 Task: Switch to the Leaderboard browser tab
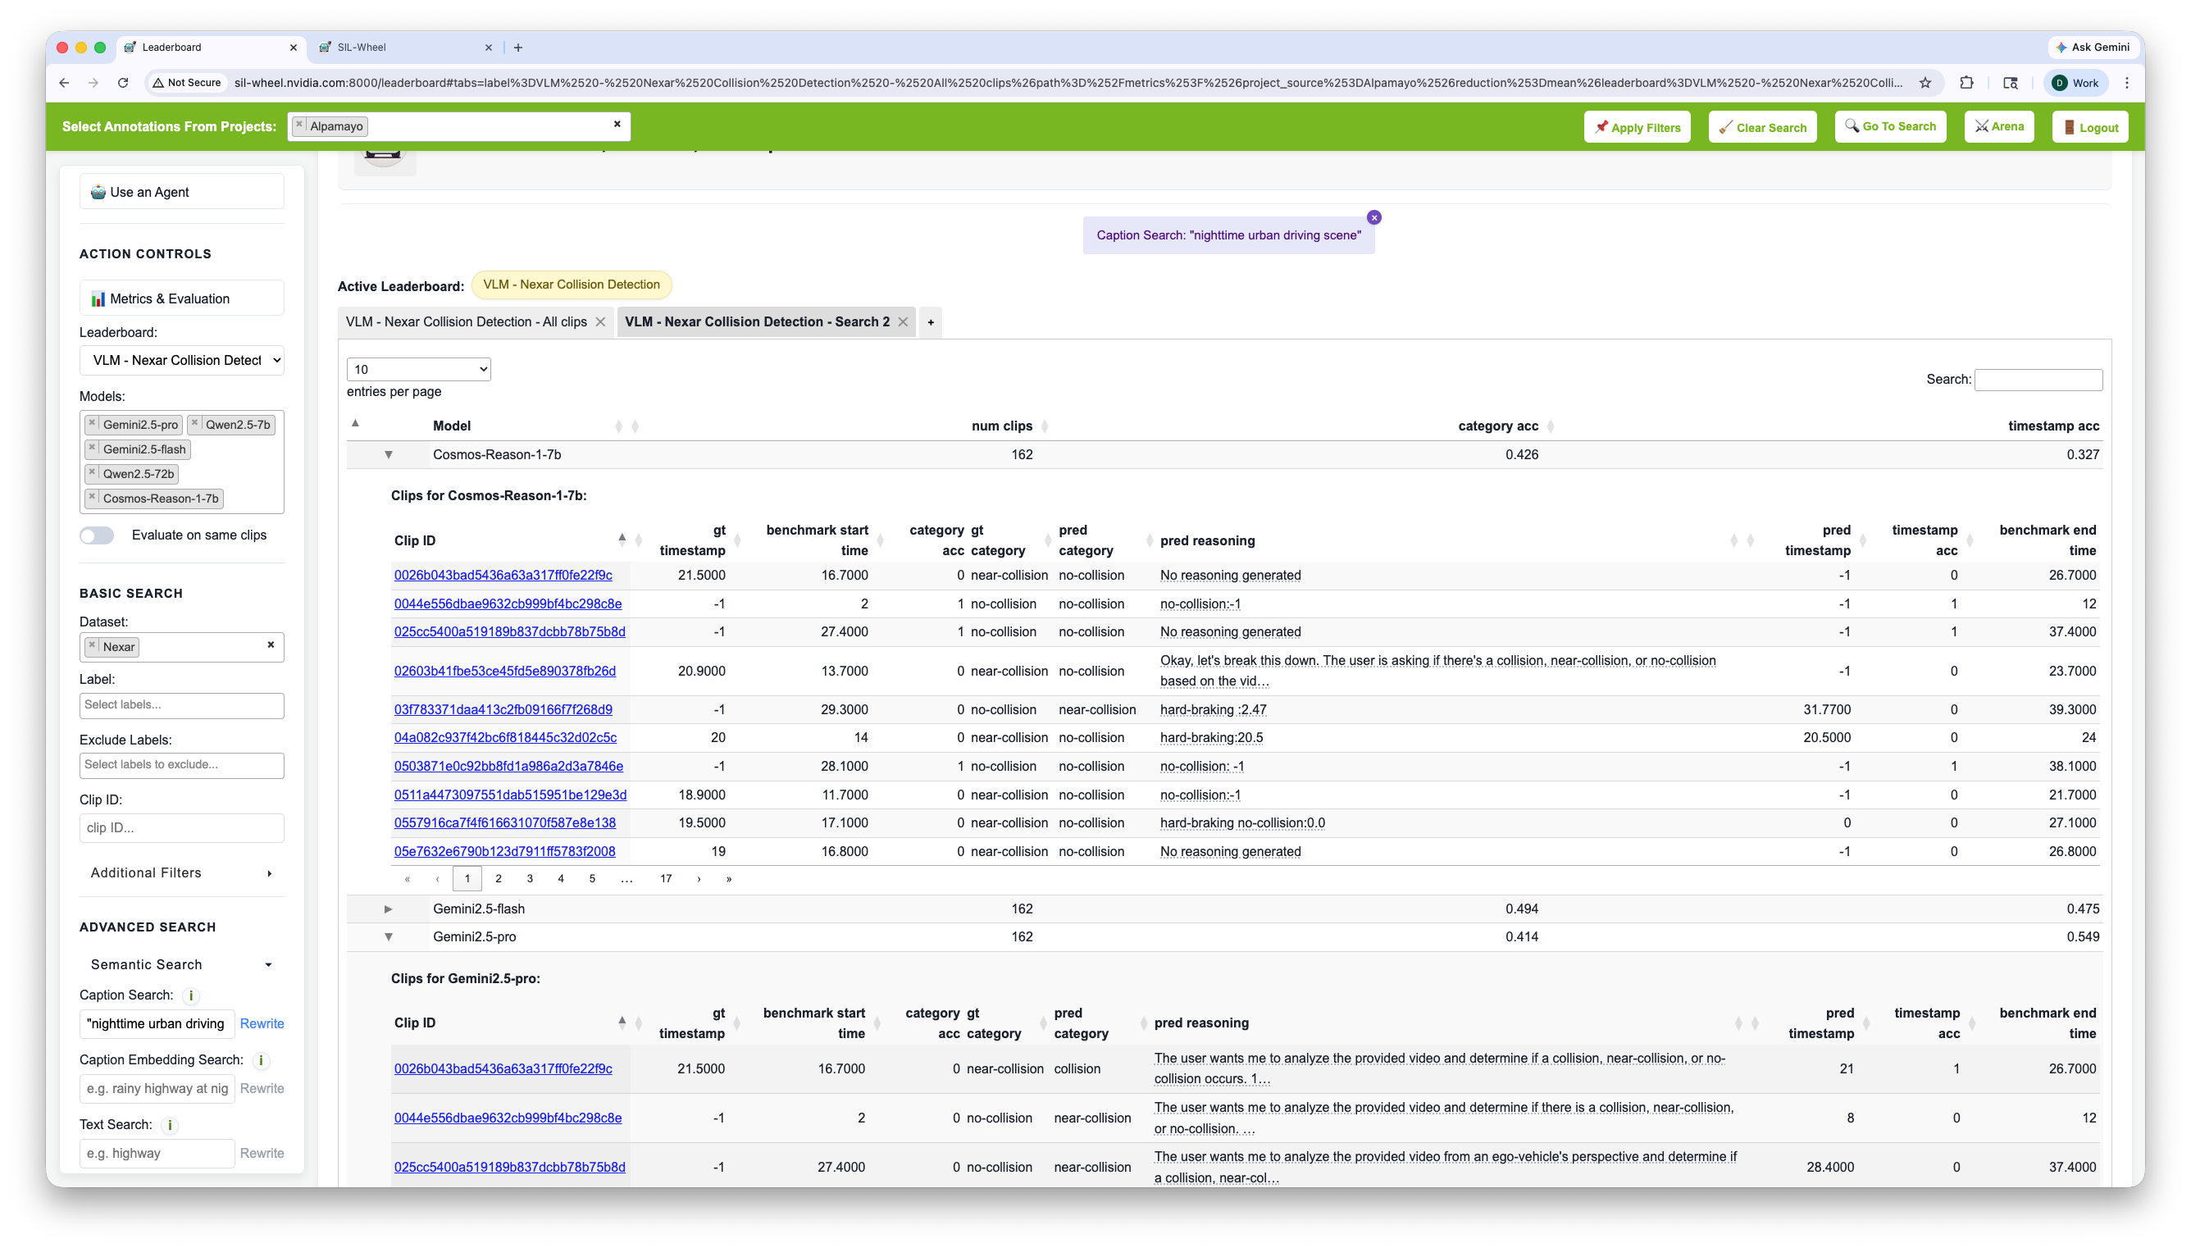[x=211, y=47]
